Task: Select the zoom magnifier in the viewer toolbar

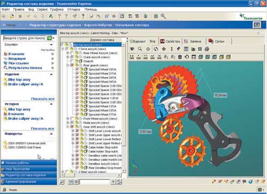Action: [x=140, y=49]
